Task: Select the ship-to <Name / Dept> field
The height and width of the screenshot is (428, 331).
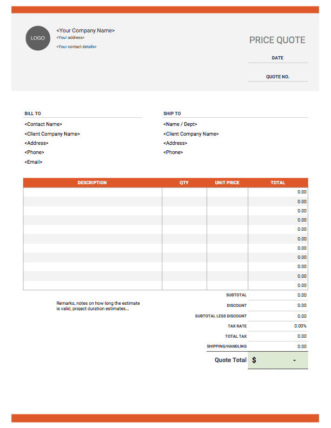Action: tap(180, 124)
